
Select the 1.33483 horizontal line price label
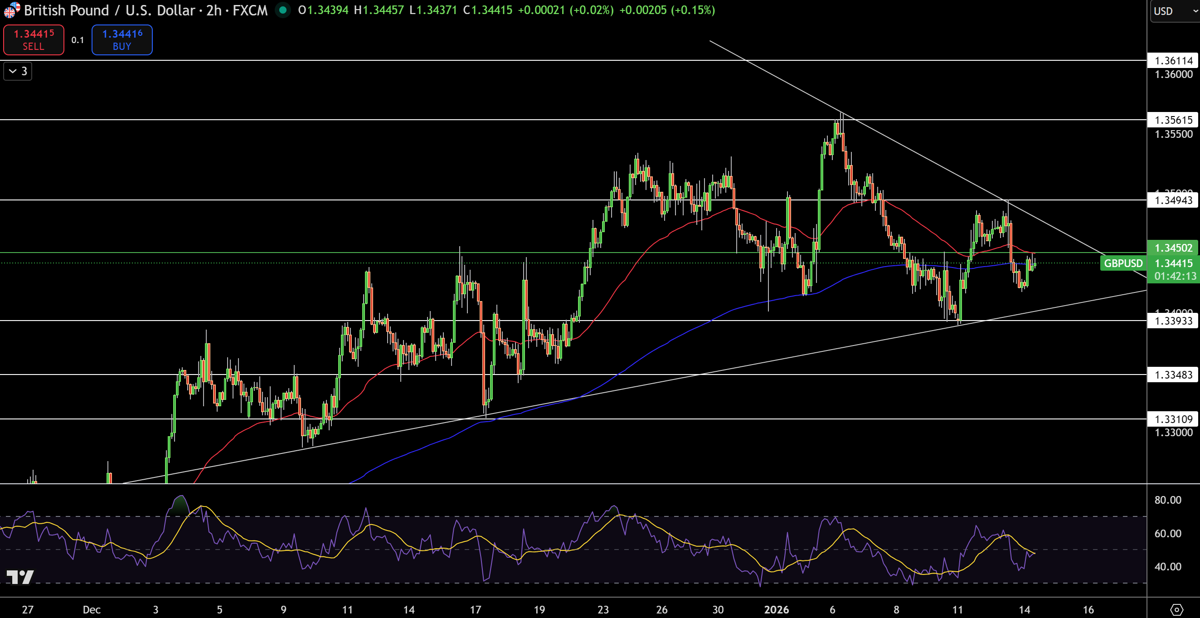tap(1172, 375)
